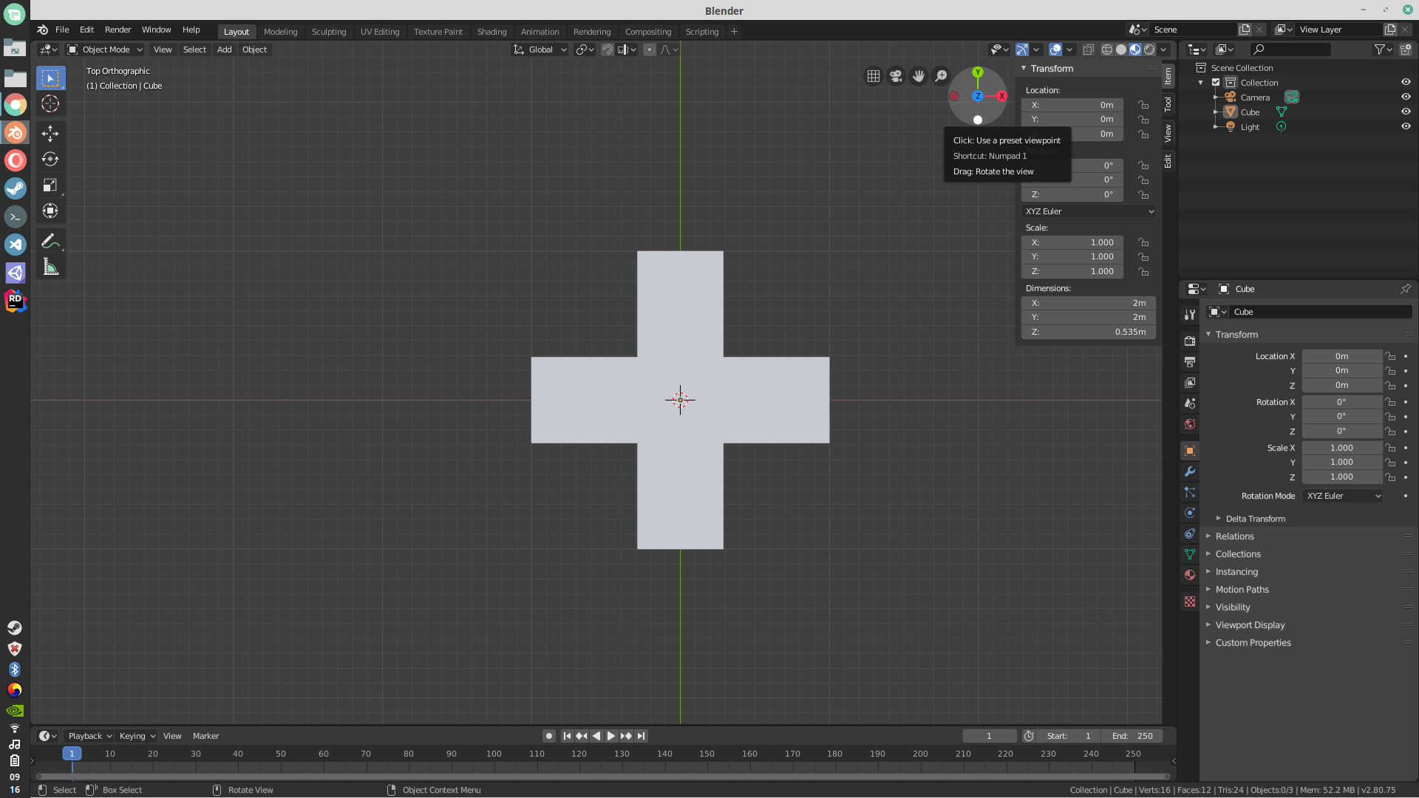1419x798 pixels.
Task: Open the Physics properties tab
Action: coord(1189,513)
